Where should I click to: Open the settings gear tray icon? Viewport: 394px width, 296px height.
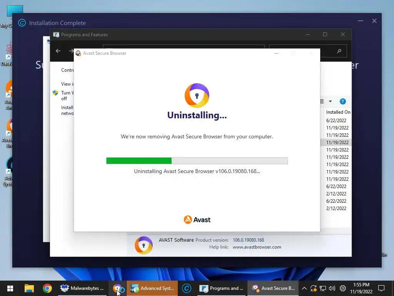point(343,288)
